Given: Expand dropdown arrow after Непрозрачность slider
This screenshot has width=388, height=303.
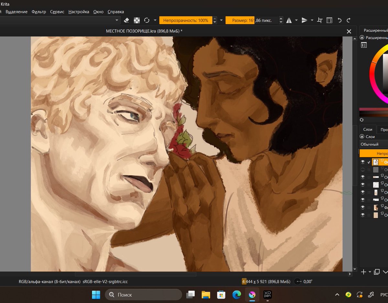Looking at the screenshot, I should [221, 20].
